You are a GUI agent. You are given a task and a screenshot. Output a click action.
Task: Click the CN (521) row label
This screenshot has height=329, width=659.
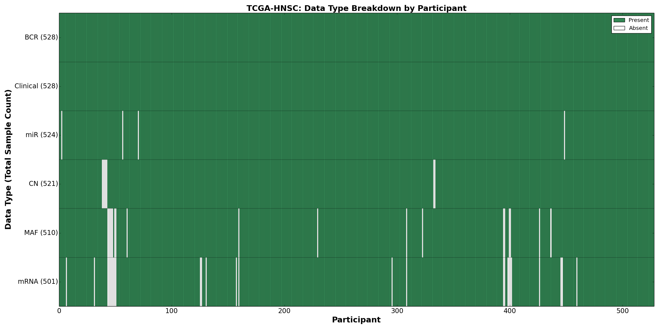coord(43,184)
